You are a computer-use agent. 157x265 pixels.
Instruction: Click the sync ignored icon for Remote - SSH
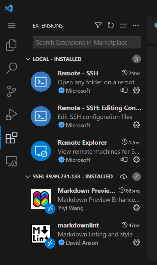point(124,90)
